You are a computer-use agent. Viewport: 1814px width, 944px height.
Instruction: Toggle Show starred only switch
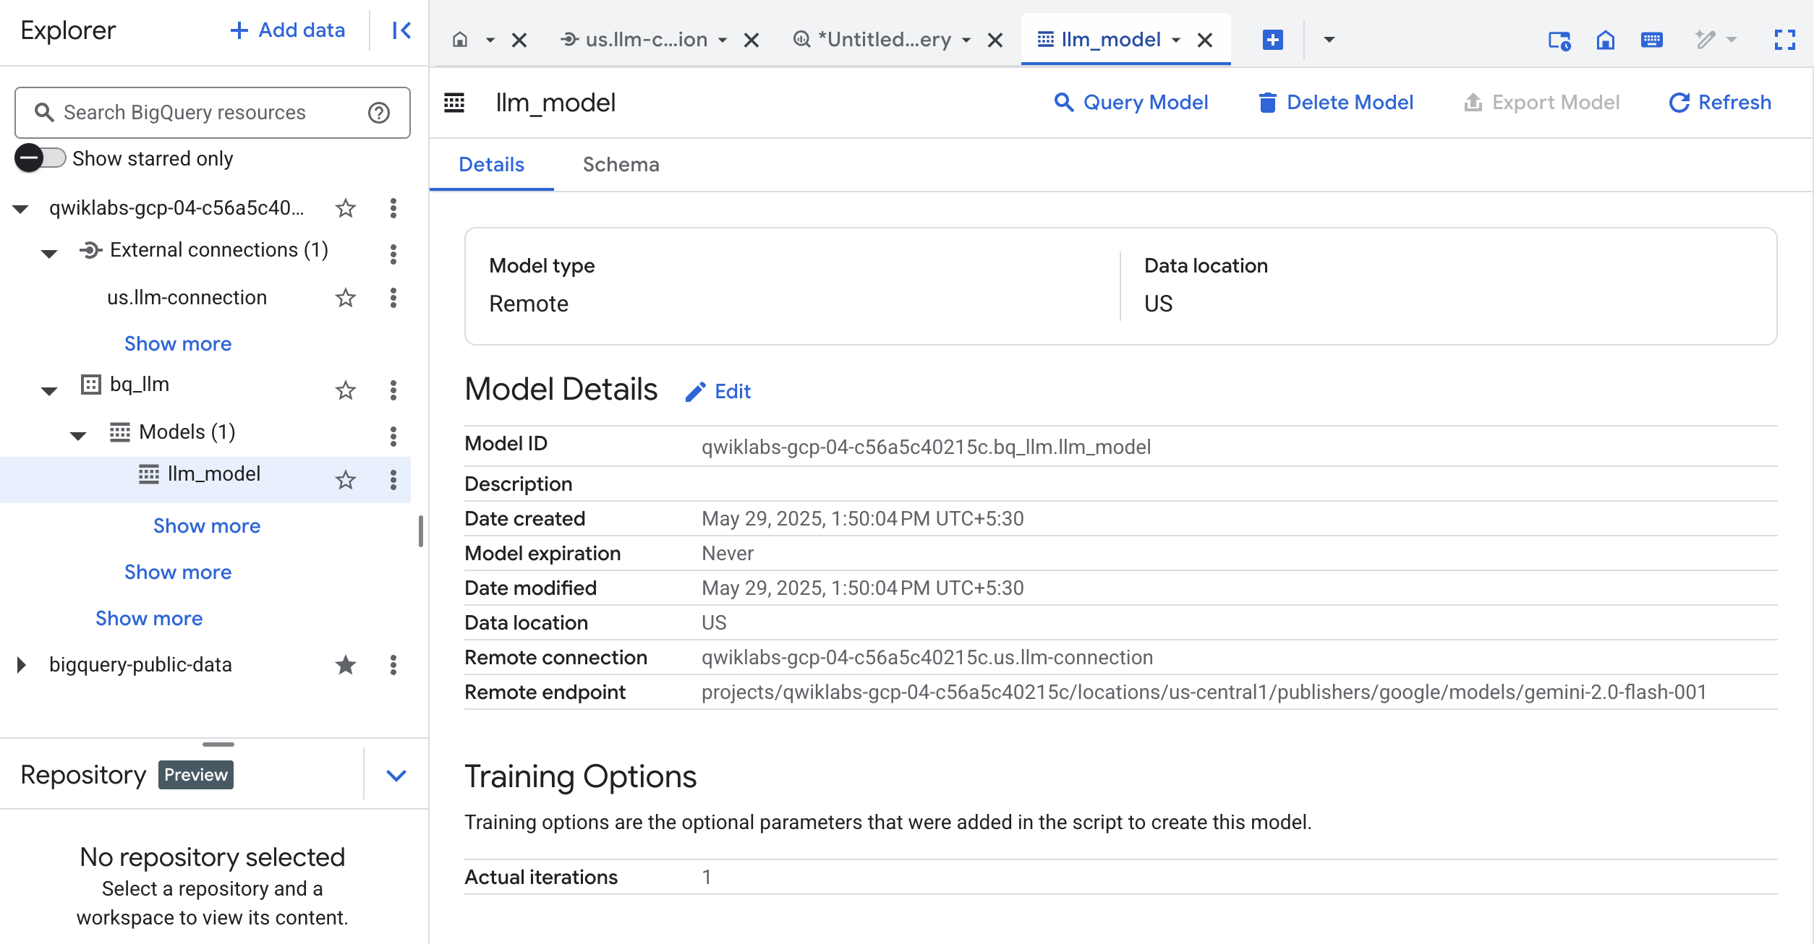tap(41, 158)
